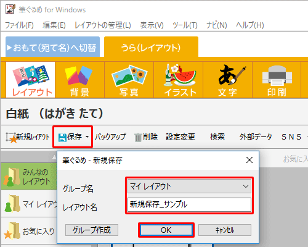Open the 背景 category icon
Viewport: 308px width, 247px height.
point(79,80)
